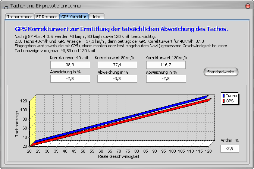Click the Arithm. % label

click(x=229, y=140)
